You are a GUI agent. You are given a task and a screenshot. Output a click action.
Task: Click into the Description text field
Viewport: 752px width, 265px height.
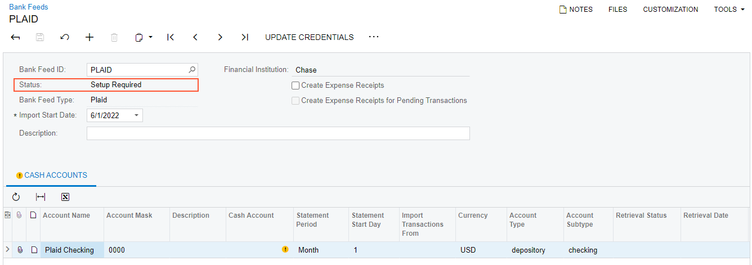pyautogui.click(x=278, y=133)
